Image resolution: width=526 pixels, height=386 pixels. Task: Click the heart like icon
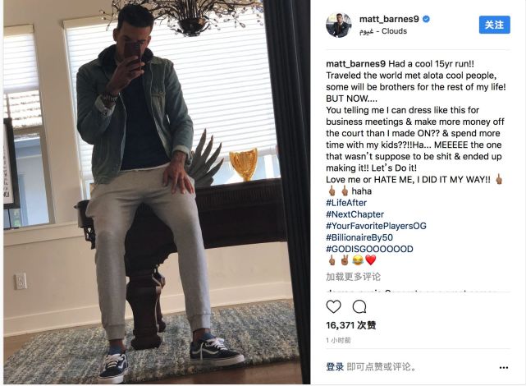(333, 306)
